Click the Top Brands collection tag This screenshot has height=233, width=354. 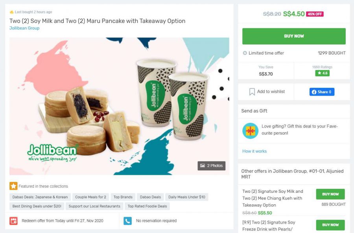point(122,197)
